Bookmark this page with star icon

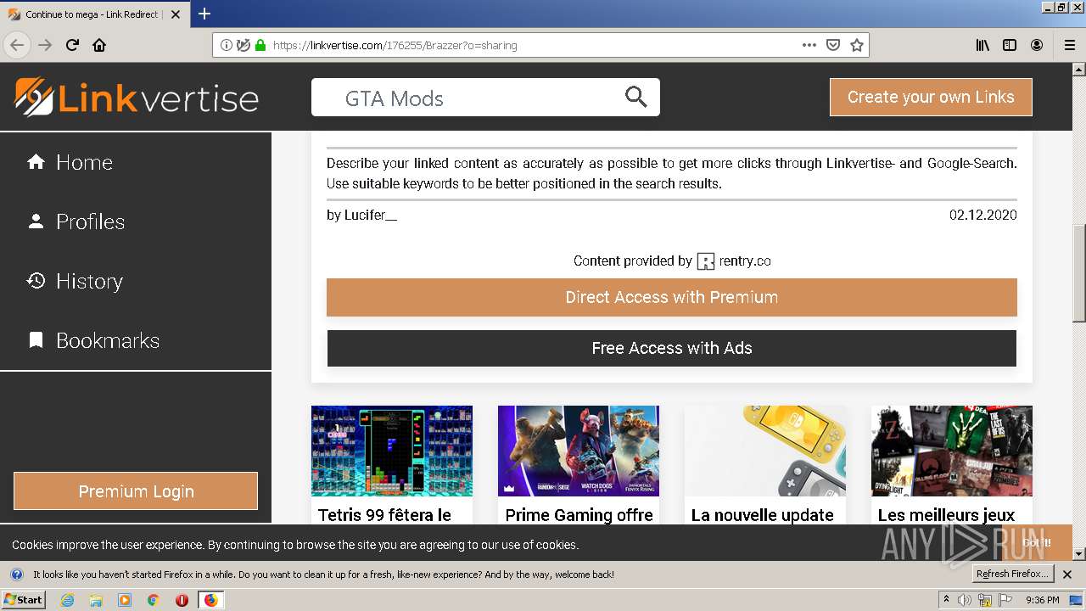point(857,45)
